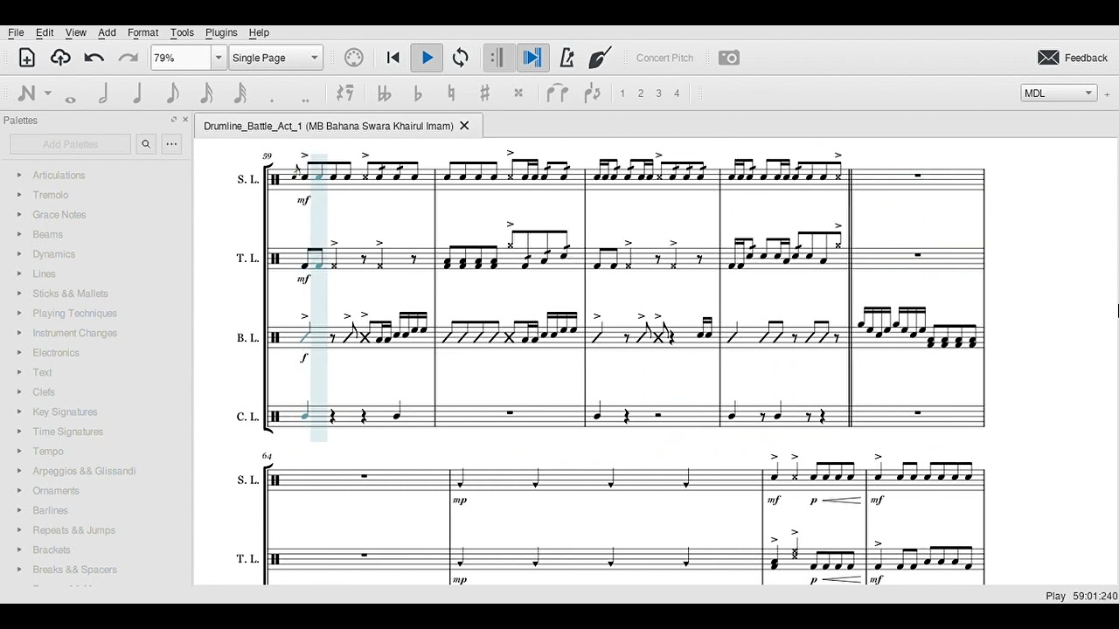
Task: Toggle loop playback
Action: pos(461,58)
